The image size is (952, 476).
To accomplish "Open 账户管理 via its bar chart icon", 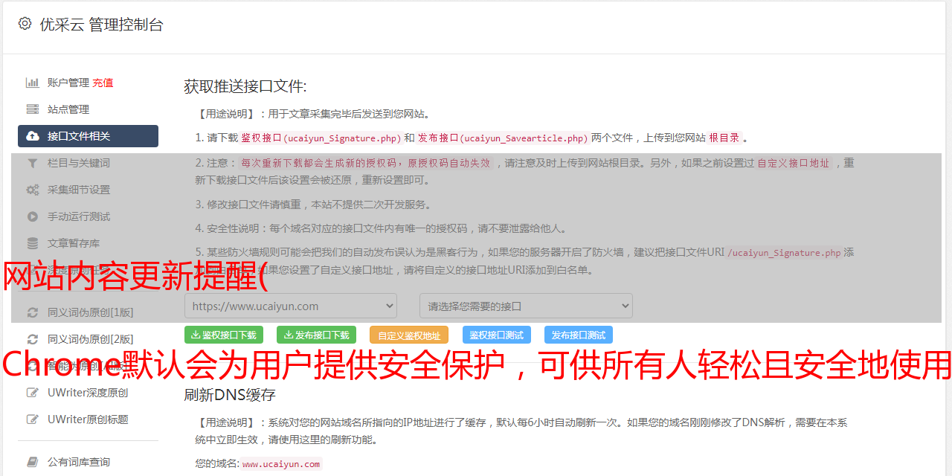I will tap(33, 83).
